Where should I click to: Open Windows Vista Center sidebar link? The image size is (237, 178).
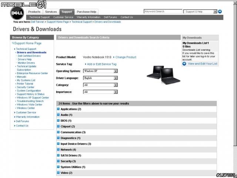pyautogui.click(x=30, y=105)
